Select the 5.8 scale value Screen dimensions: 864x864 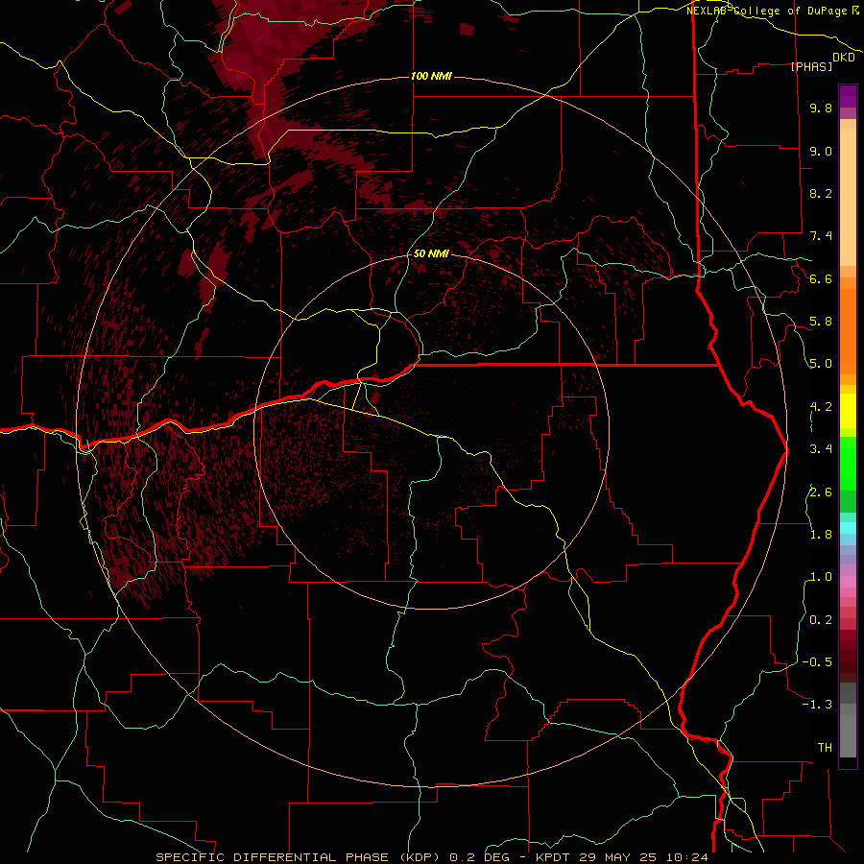coord(821,322)
